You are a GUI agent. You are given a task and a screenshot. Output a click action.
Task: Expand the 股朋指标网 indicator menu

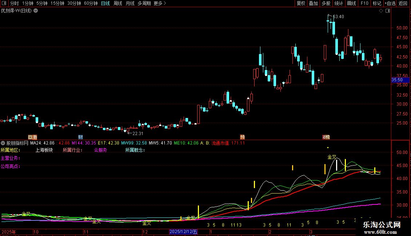3,143
